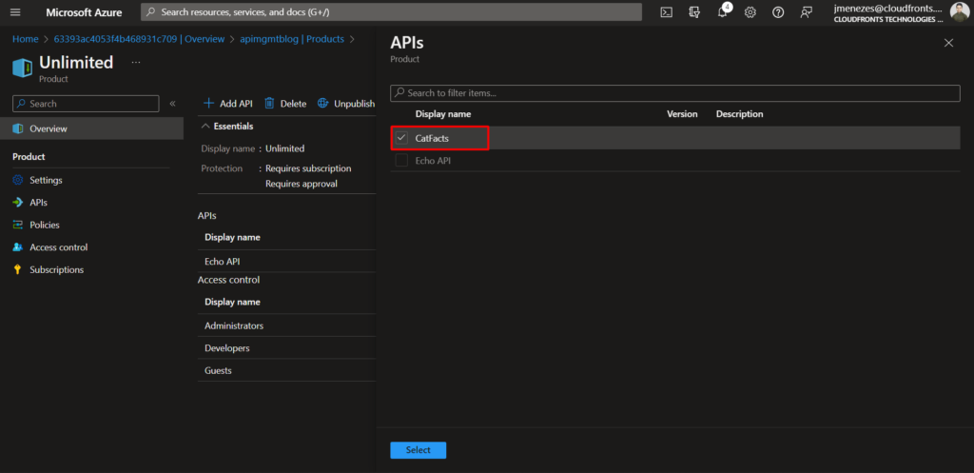Click the Guests group row
Screen dimensions: 974x473
coord(287,370)
